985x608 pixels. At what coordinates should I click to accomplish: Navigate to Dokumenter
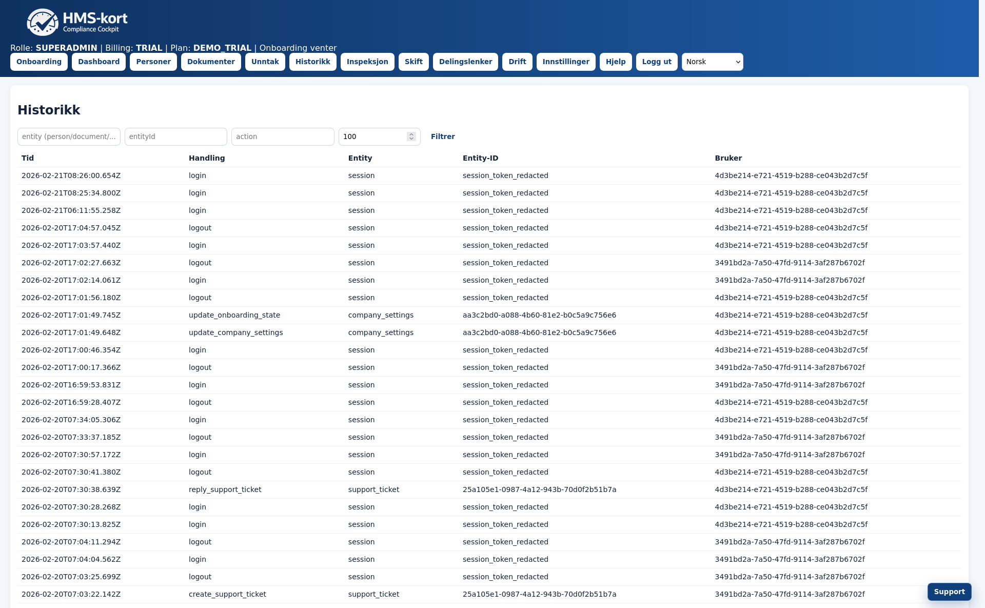point(211,62)
